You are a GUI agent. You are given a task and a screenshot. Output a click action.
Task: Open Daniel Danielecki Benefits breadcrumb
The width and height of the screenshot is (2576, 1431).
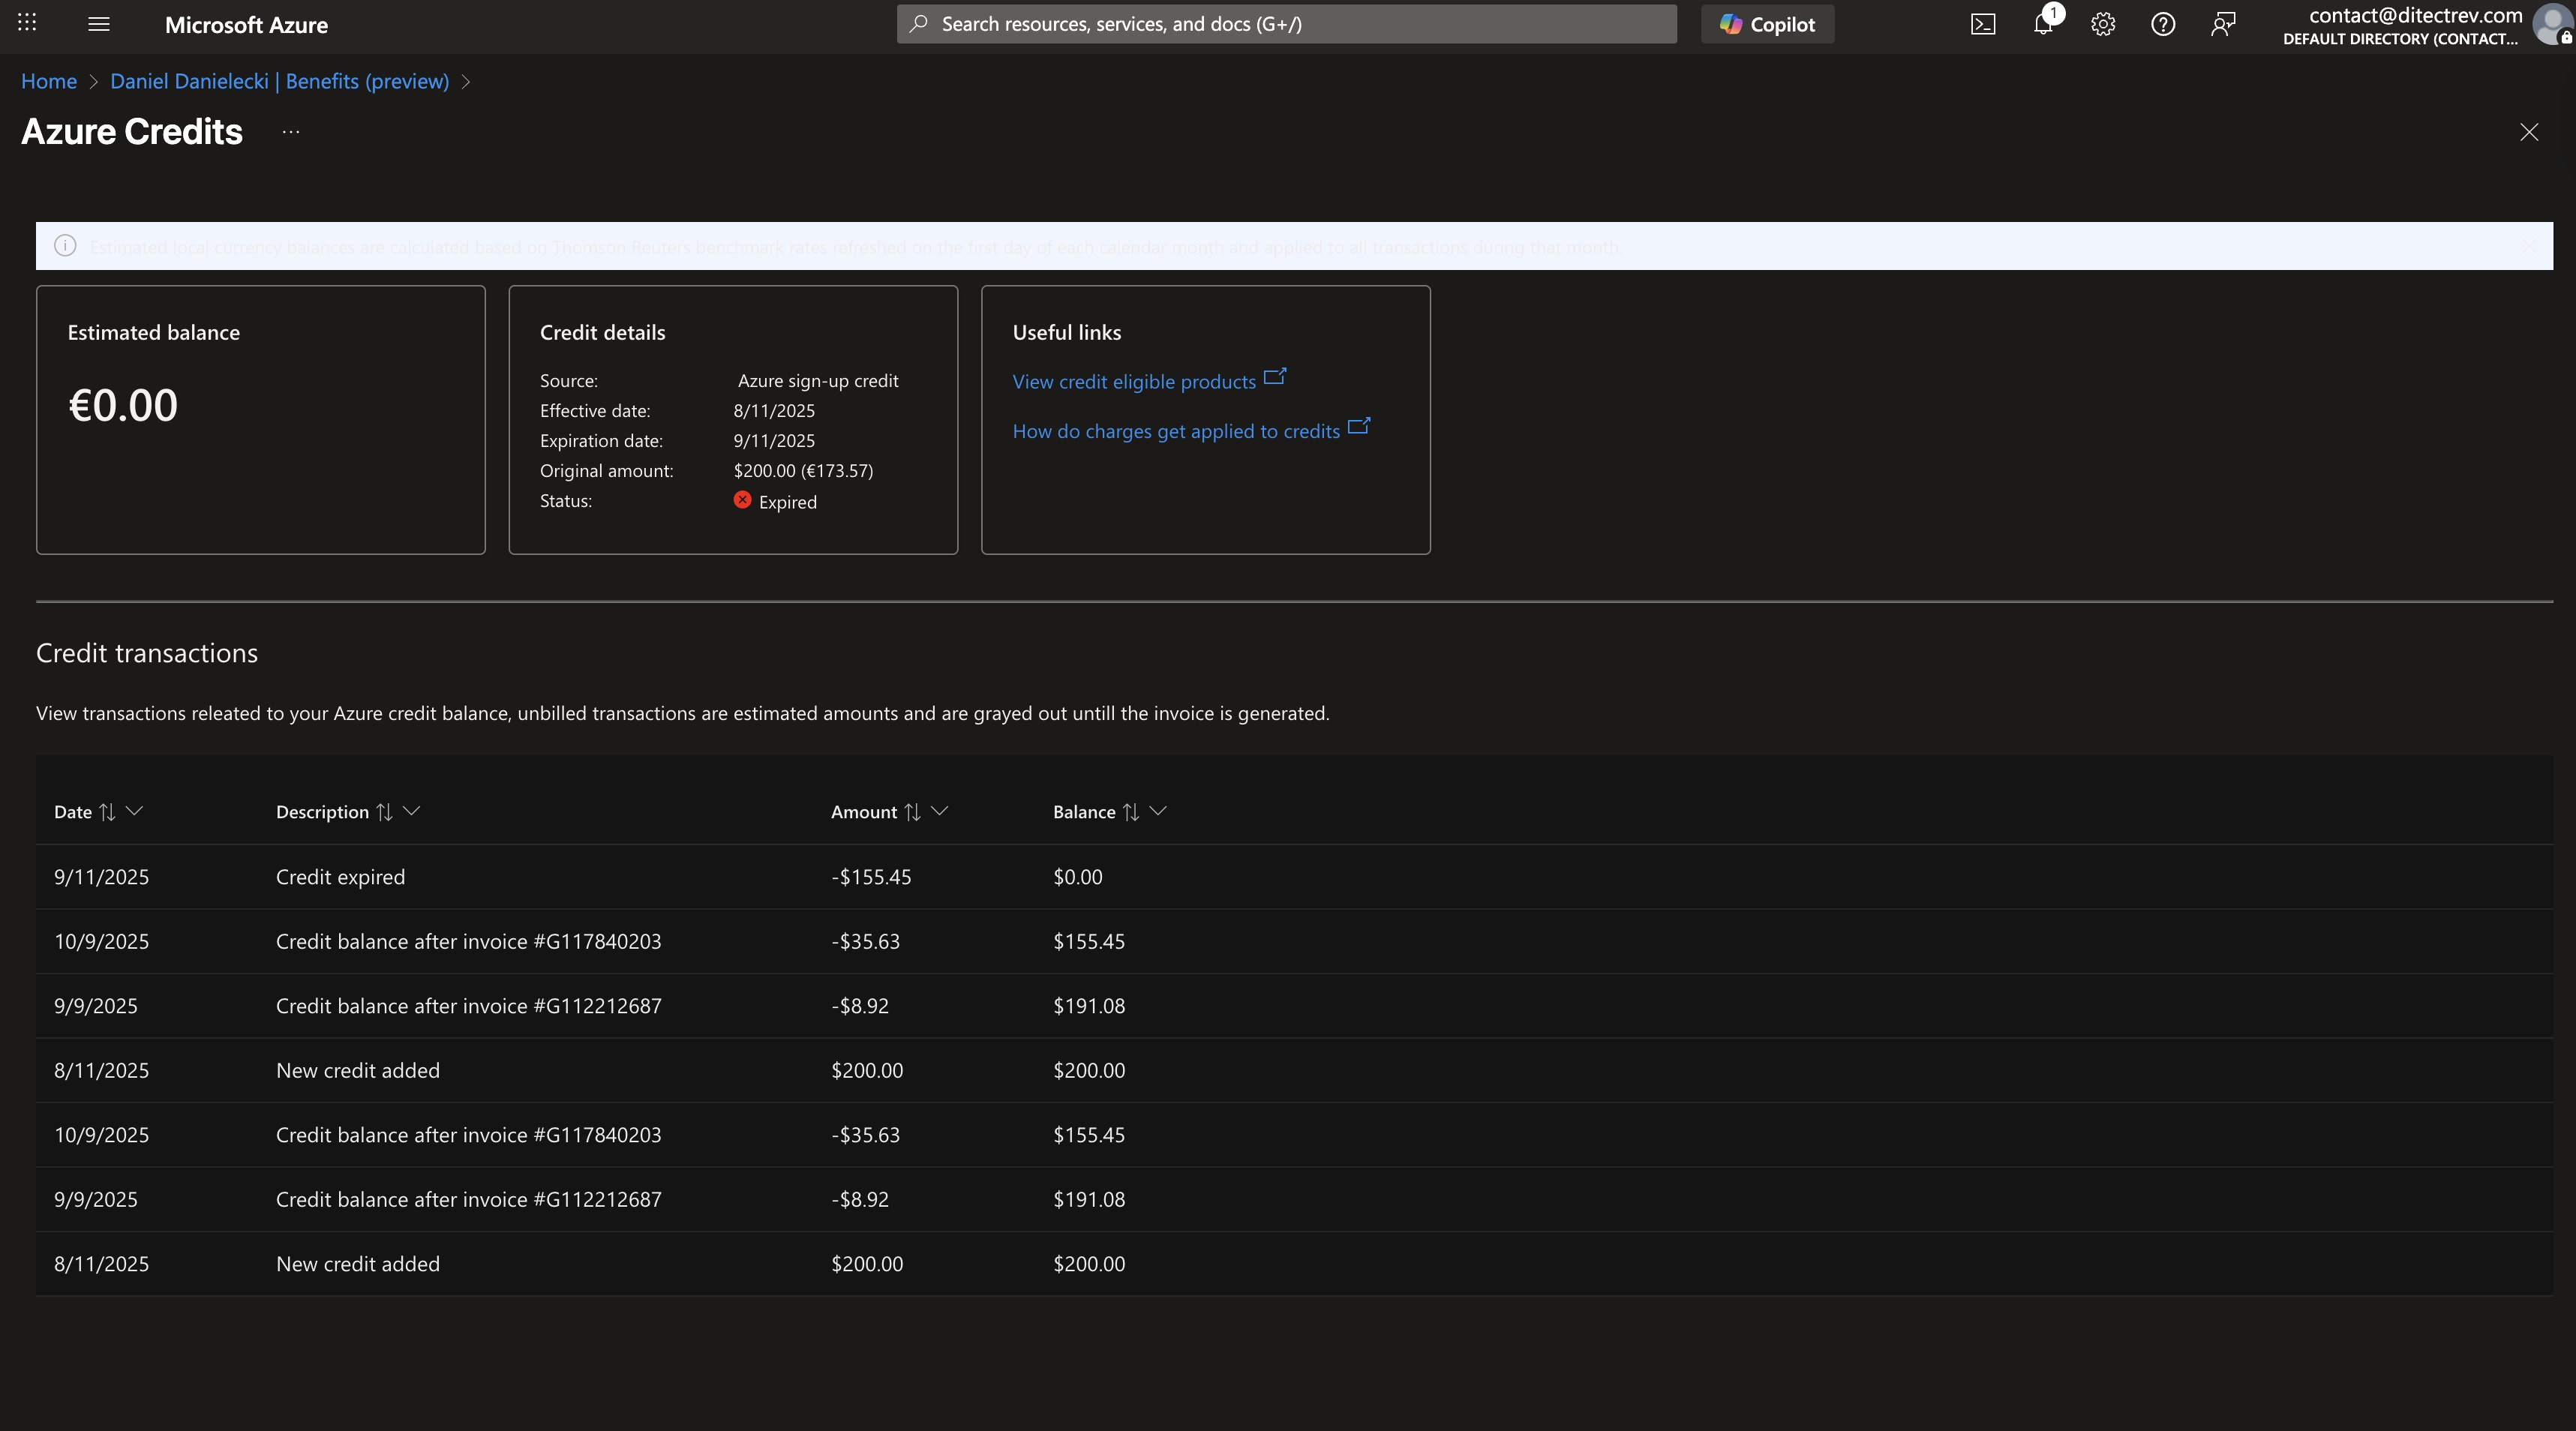(x=279, y=81)
